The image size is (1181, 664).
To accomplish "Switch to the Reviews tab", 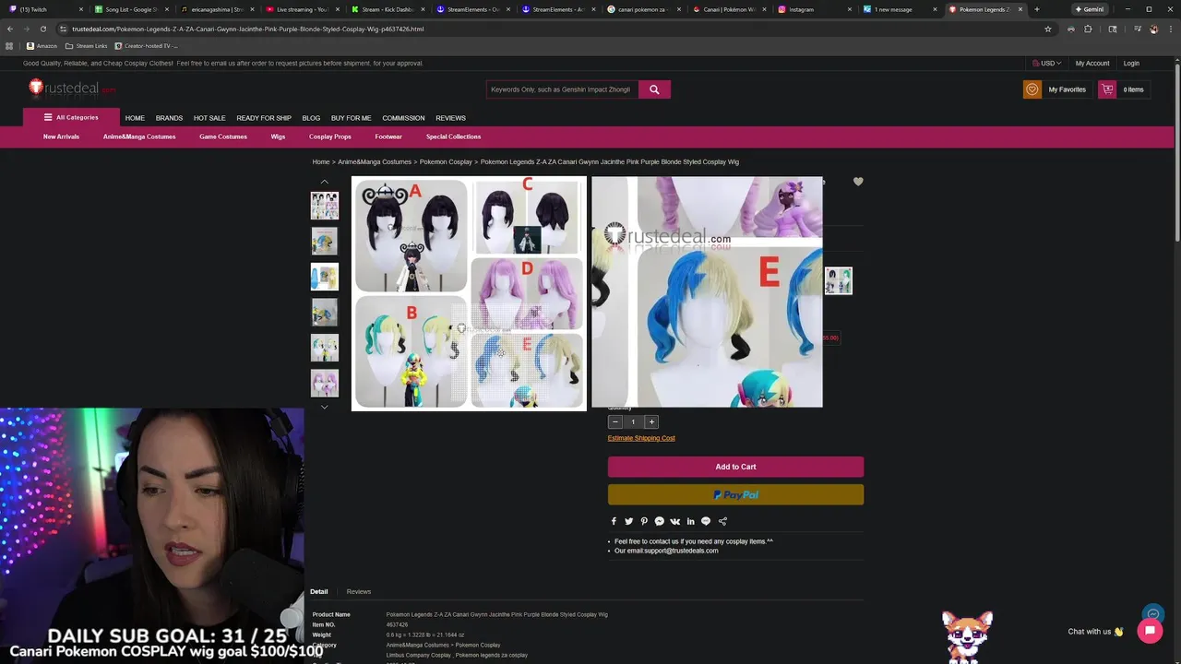I will 359,591.
